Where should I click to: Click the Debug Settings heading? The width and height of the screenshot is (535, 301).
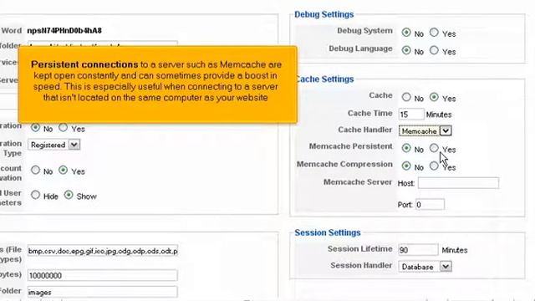tap(324, 14)
